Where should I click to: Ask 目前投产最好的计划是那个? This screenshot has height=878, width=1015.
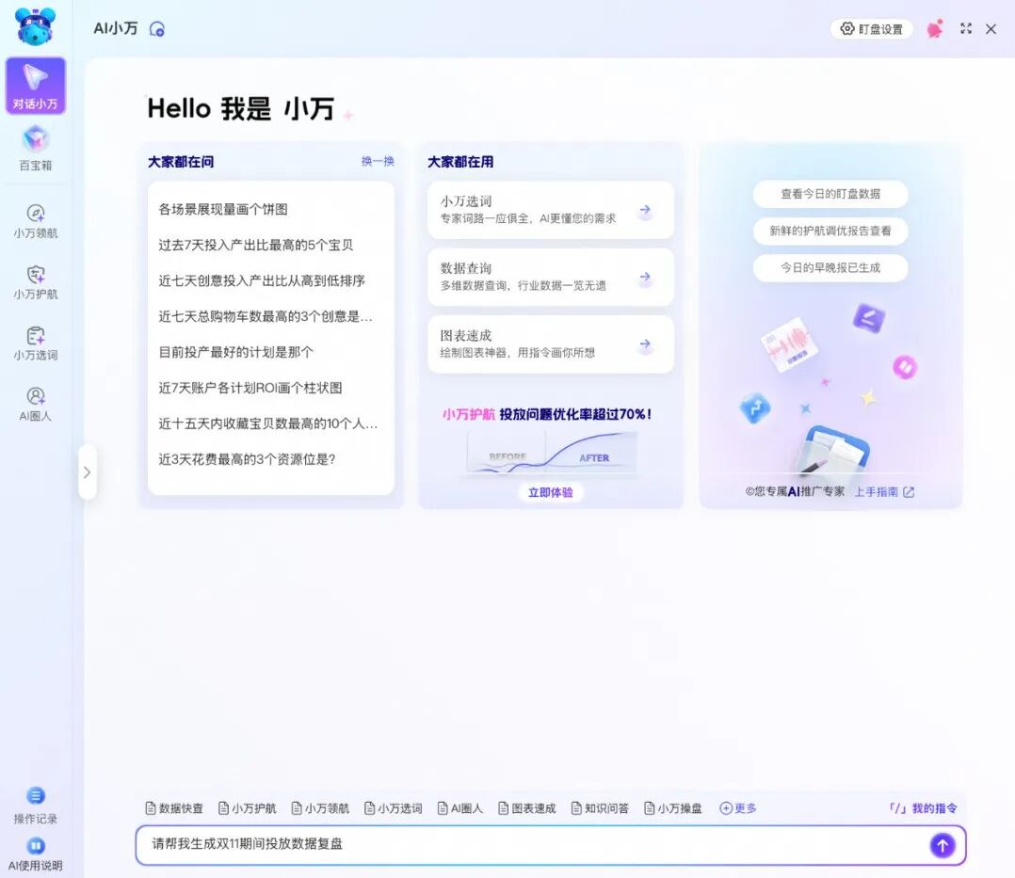pyautogui.click(x=235, y=352)
